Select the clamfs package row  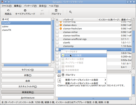click(93, 43)
